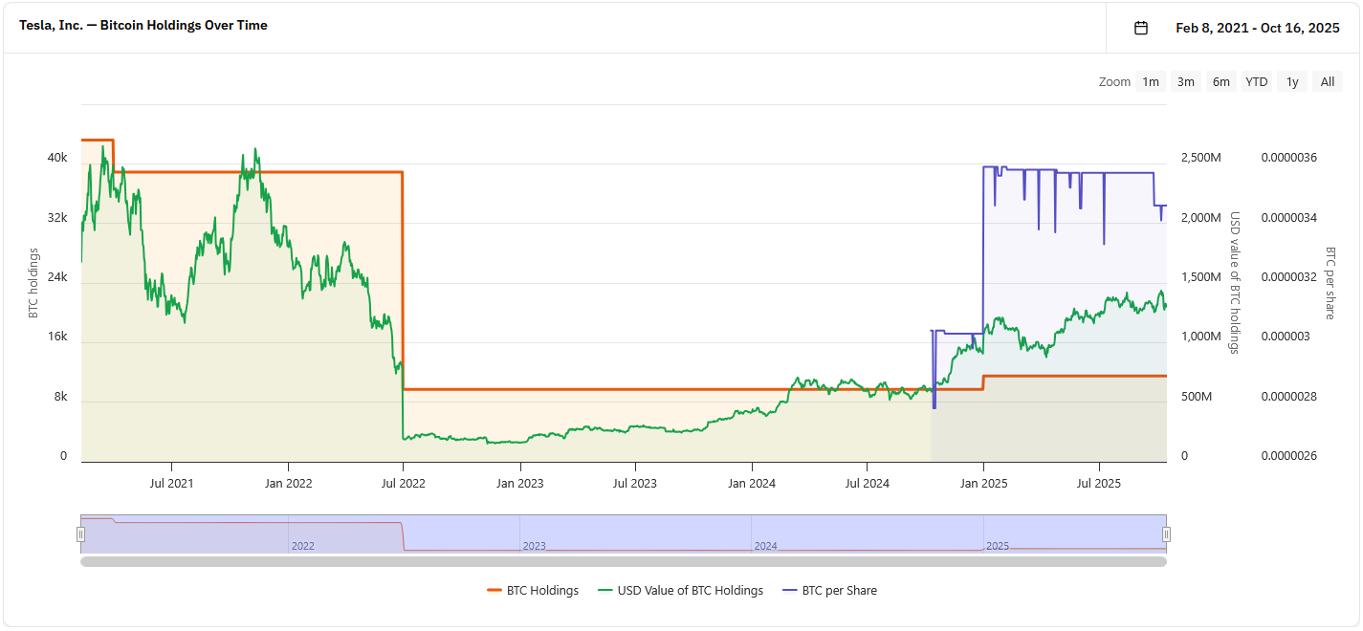Zoom chart to 6m
Image resolution: width=1363 pixels, height=631 pixels.
[x=1221, y=82]
